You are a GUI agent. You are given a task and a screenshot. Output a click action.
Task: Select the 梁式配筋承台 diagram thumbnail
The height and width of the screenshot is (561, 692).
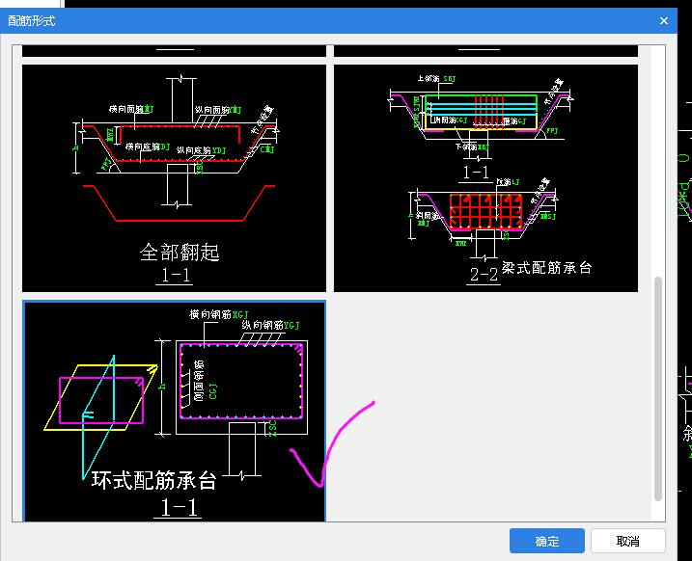485,178
